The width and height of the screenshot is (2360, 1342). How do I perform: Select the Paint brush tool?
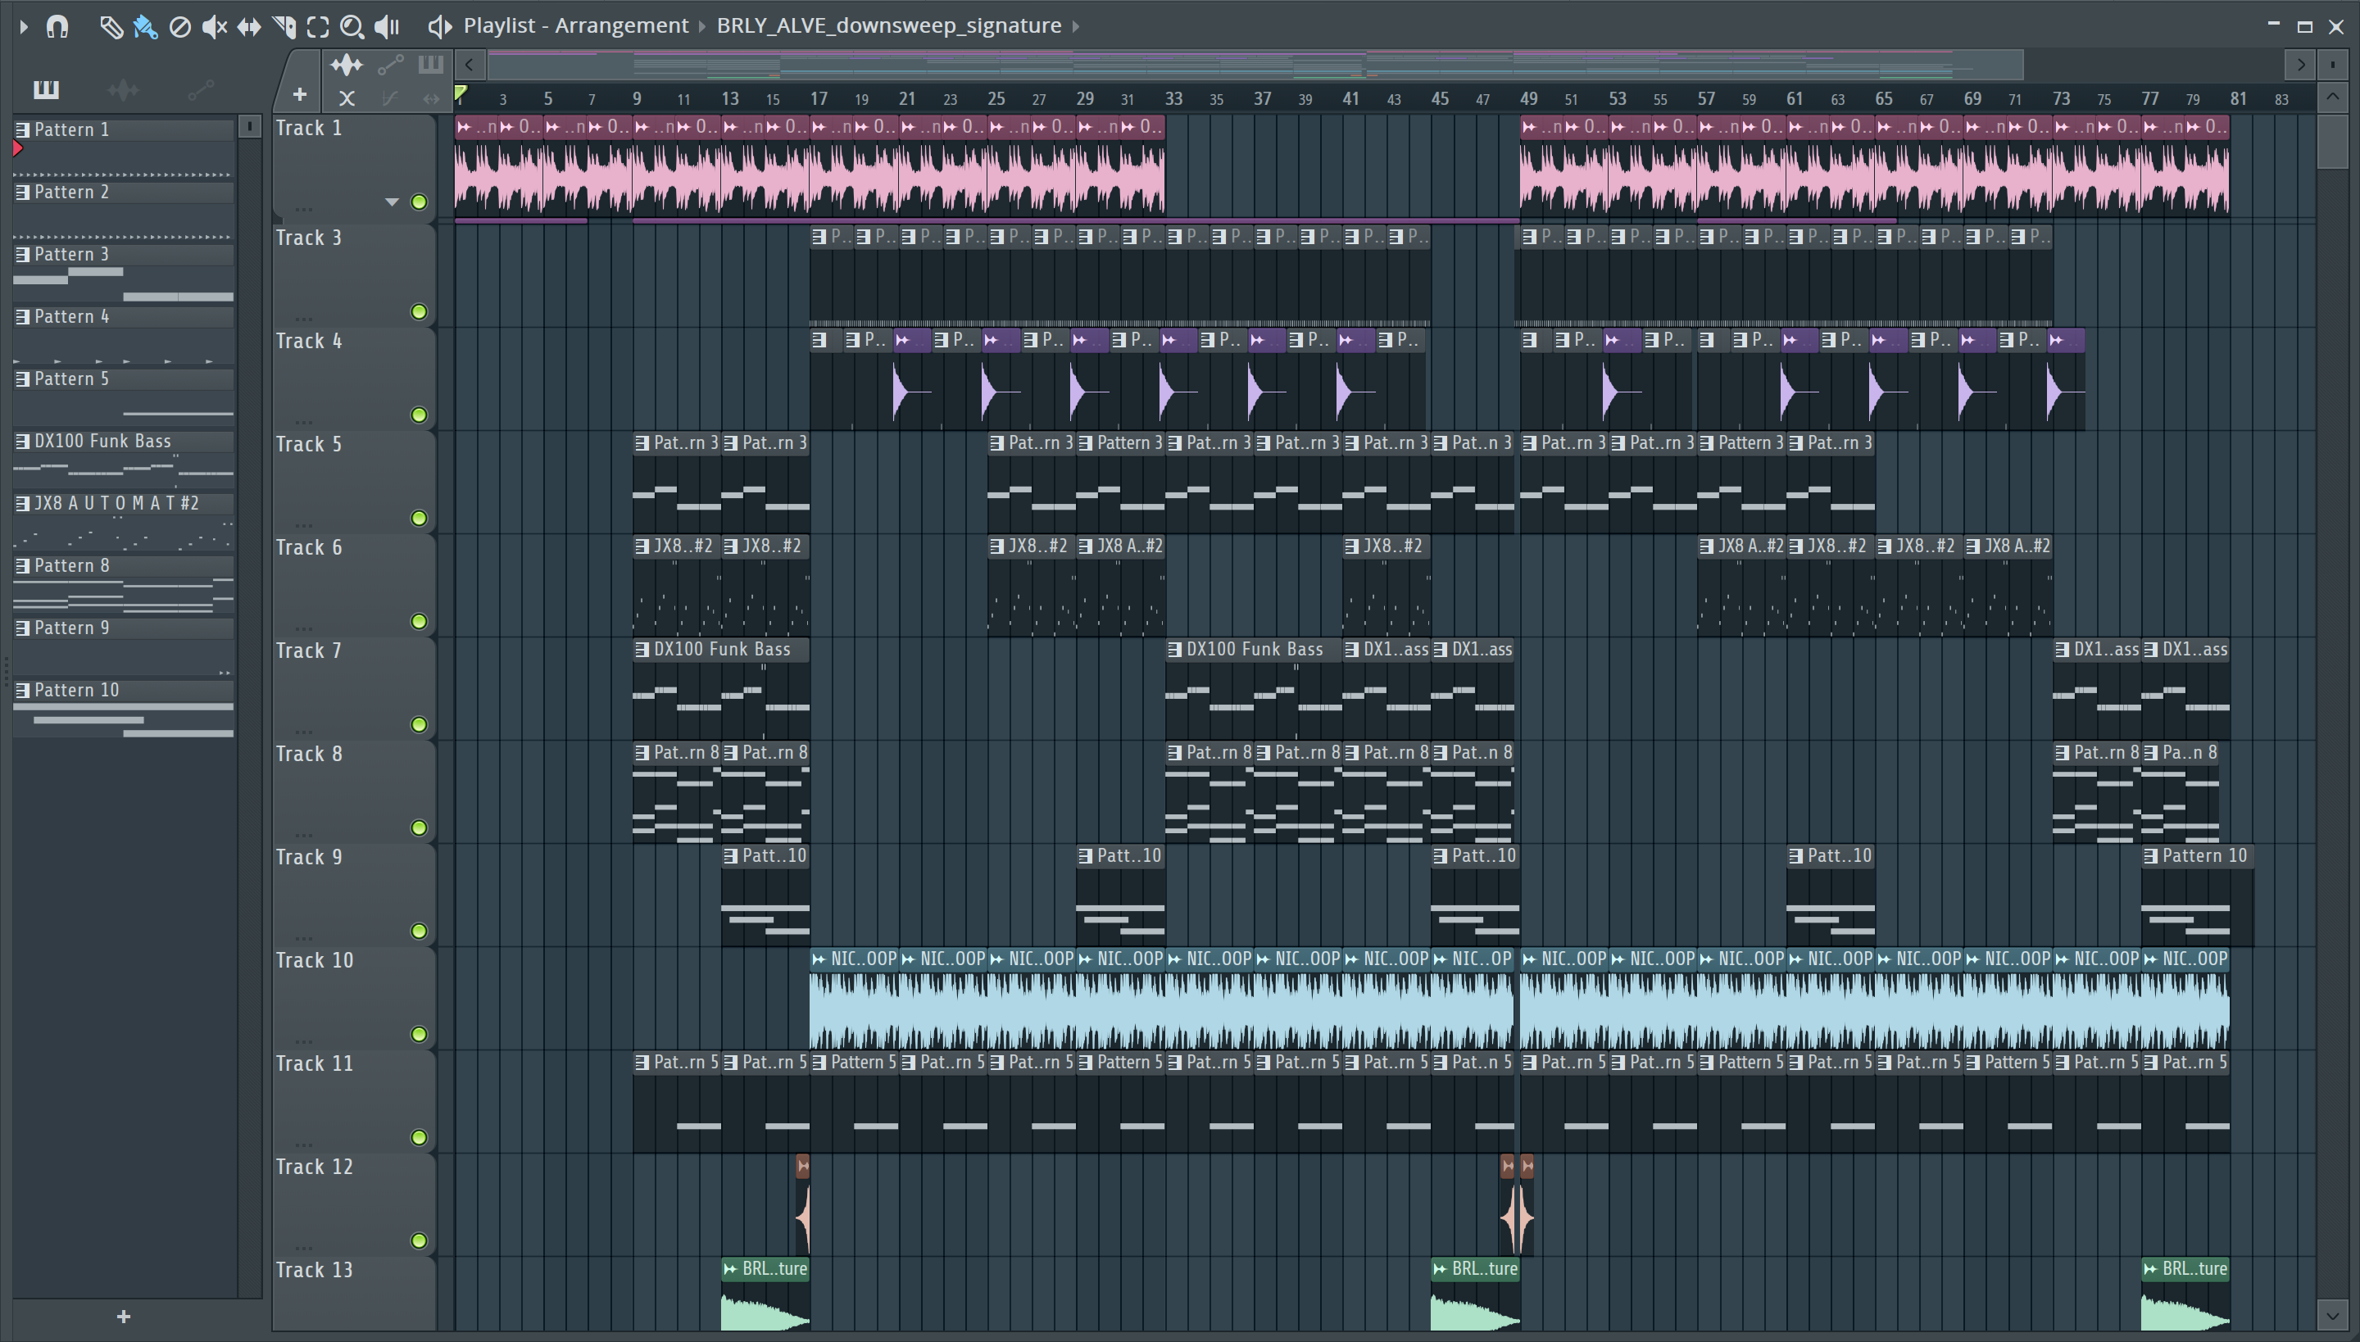tap(145, 27)
